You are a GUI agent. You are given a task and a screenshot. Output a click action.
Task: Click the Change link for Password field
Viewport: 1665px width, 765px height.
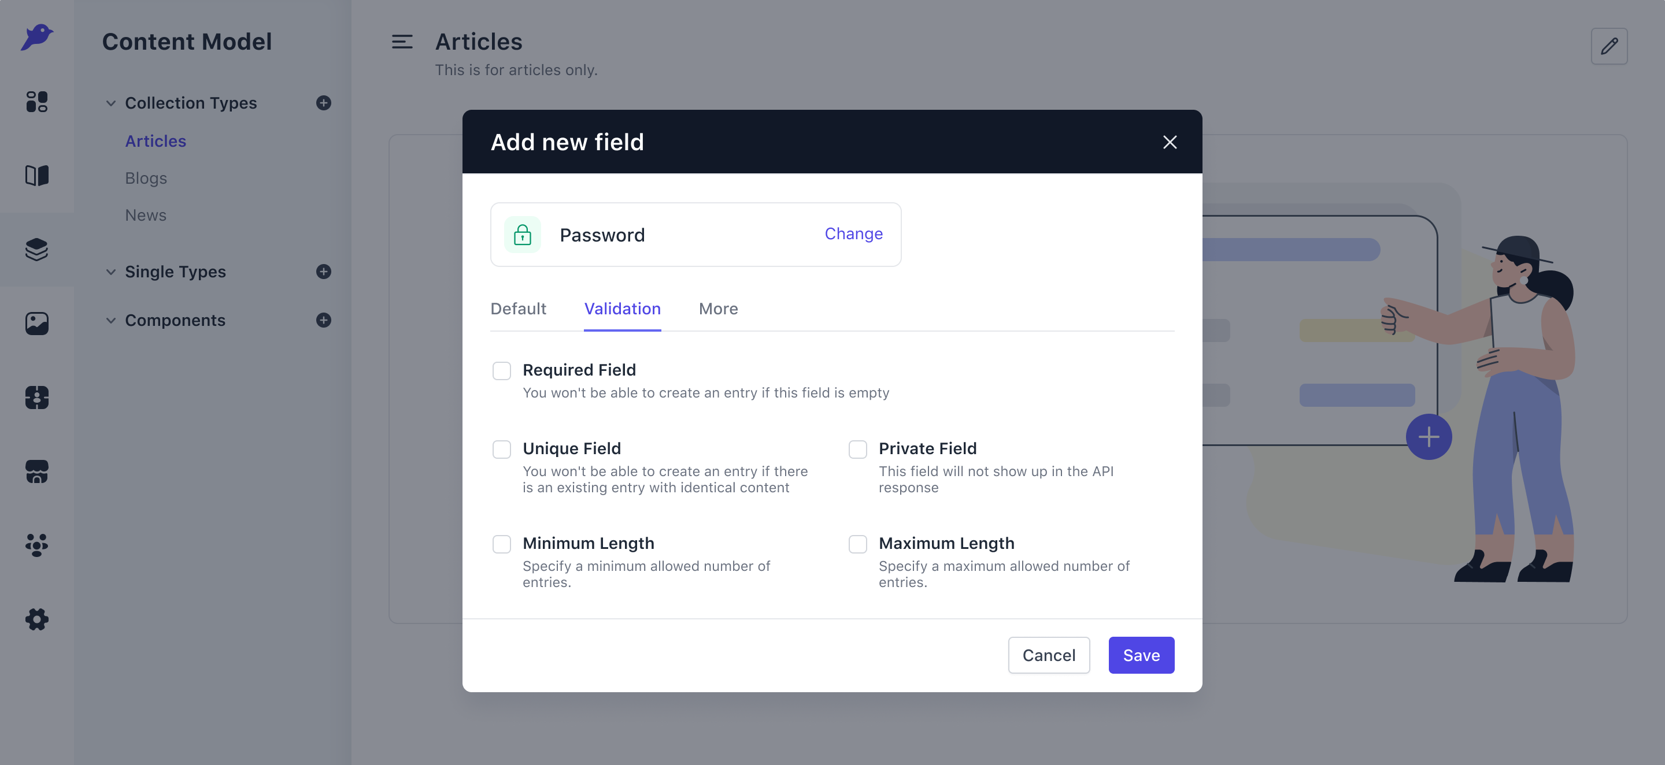(x=853, y=233)
